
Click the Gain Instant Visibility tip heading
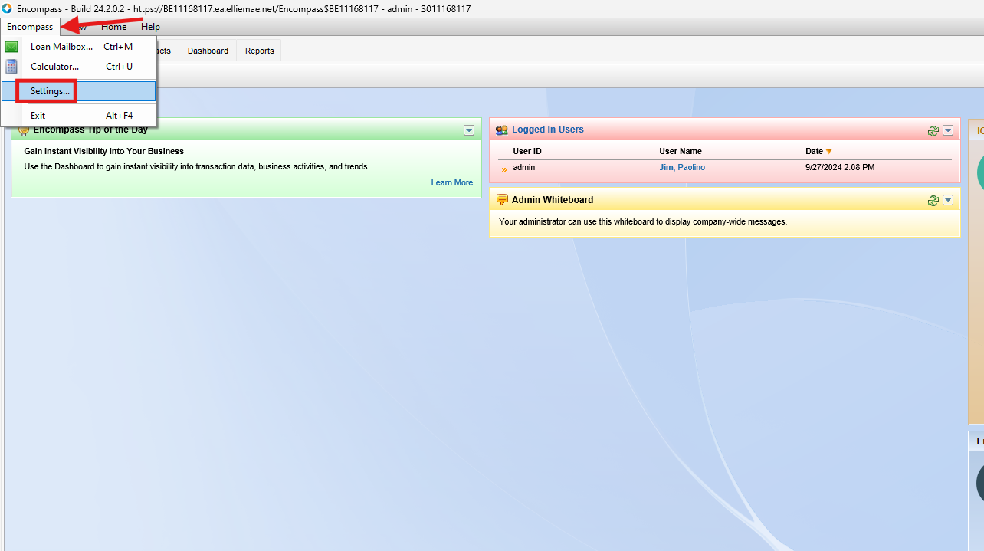coord(104,151)
